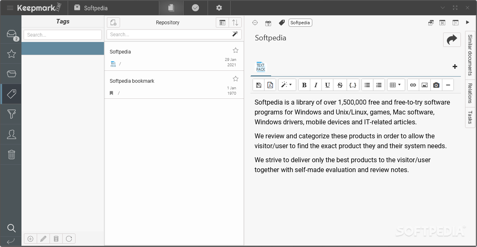
Task: Select the TEXT PACK attachment tab
Action: 261,67
